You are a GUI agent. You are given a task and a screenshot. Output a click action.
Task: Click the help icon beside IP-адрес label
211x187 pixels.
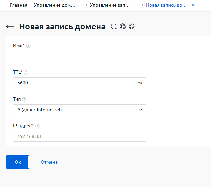coord(37,126)
